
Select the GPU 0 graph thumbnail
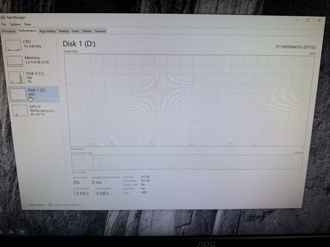(x=20, y=111)
